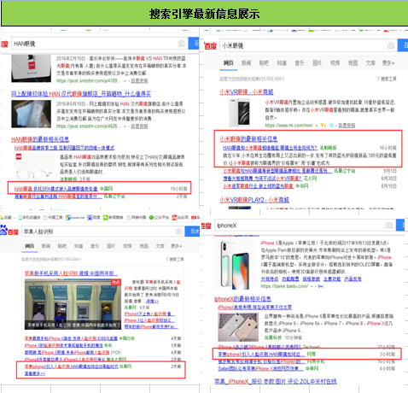Image resolution: width=408 pixels, height=393 pixels.
Task: Open 更多» dropdown in 苹果人脸识别 tabs
Action: tap(177, 246)
